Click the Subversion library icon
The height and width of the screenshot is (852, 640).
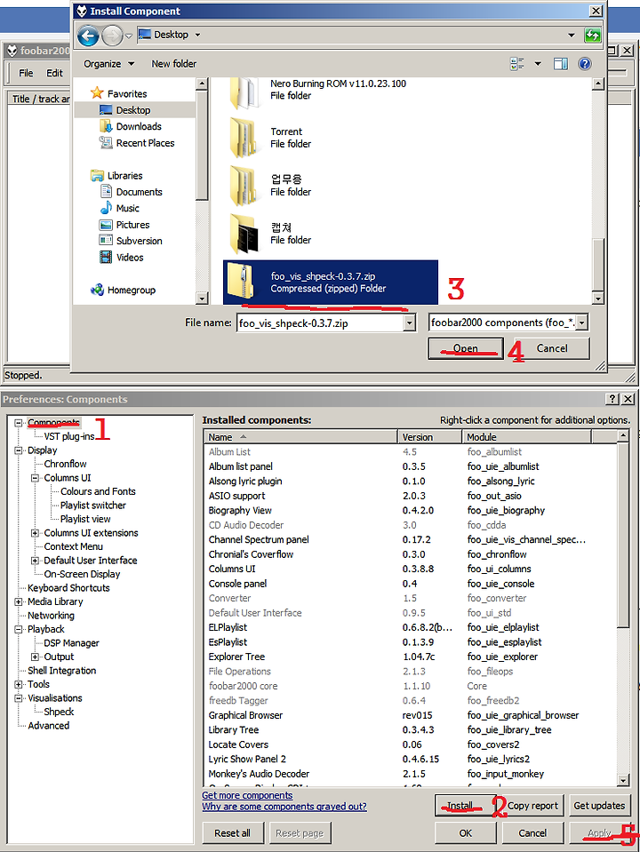click(x=106, y=240)
